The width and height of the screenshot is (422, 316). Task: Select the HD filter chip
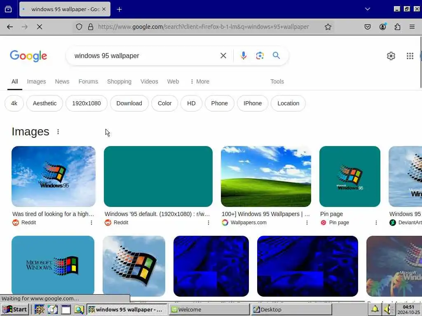point(191,103)
